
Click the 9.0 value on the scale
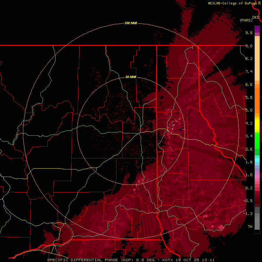(249, 46)
